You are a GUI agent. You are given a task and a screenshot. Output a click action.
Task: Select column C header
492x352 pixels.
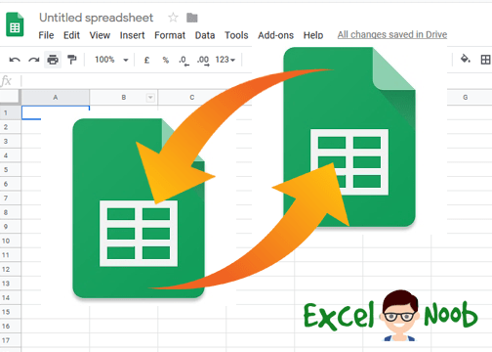coord(192,97)
